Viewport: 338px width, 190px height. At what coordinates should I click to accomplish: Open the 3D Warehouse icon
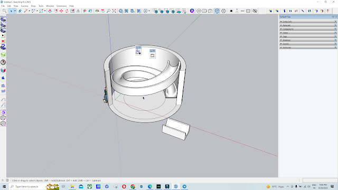point(121,11)
